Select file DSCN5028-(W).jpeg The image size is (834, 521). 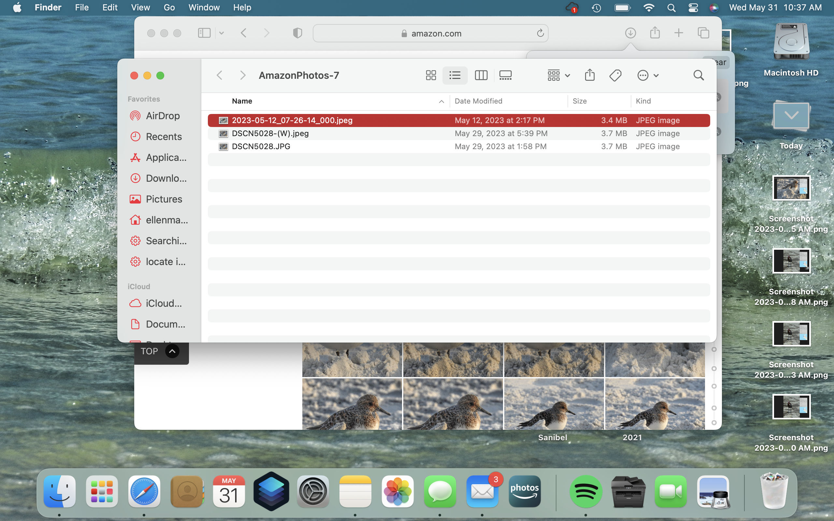(x=270, y=134)
